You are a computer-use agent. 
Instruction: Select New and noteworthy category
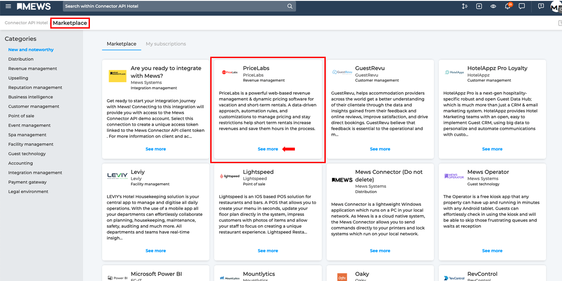tap(31, 50)
